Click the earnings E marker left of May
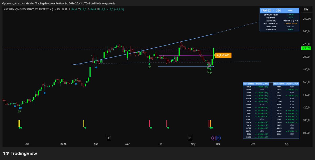The width and height of the screenshot is (315, 160). [x=190, y=138]
